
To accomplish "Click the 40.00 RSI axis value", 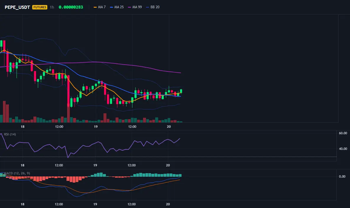I will pyautogui.click(x=343, y=149).
